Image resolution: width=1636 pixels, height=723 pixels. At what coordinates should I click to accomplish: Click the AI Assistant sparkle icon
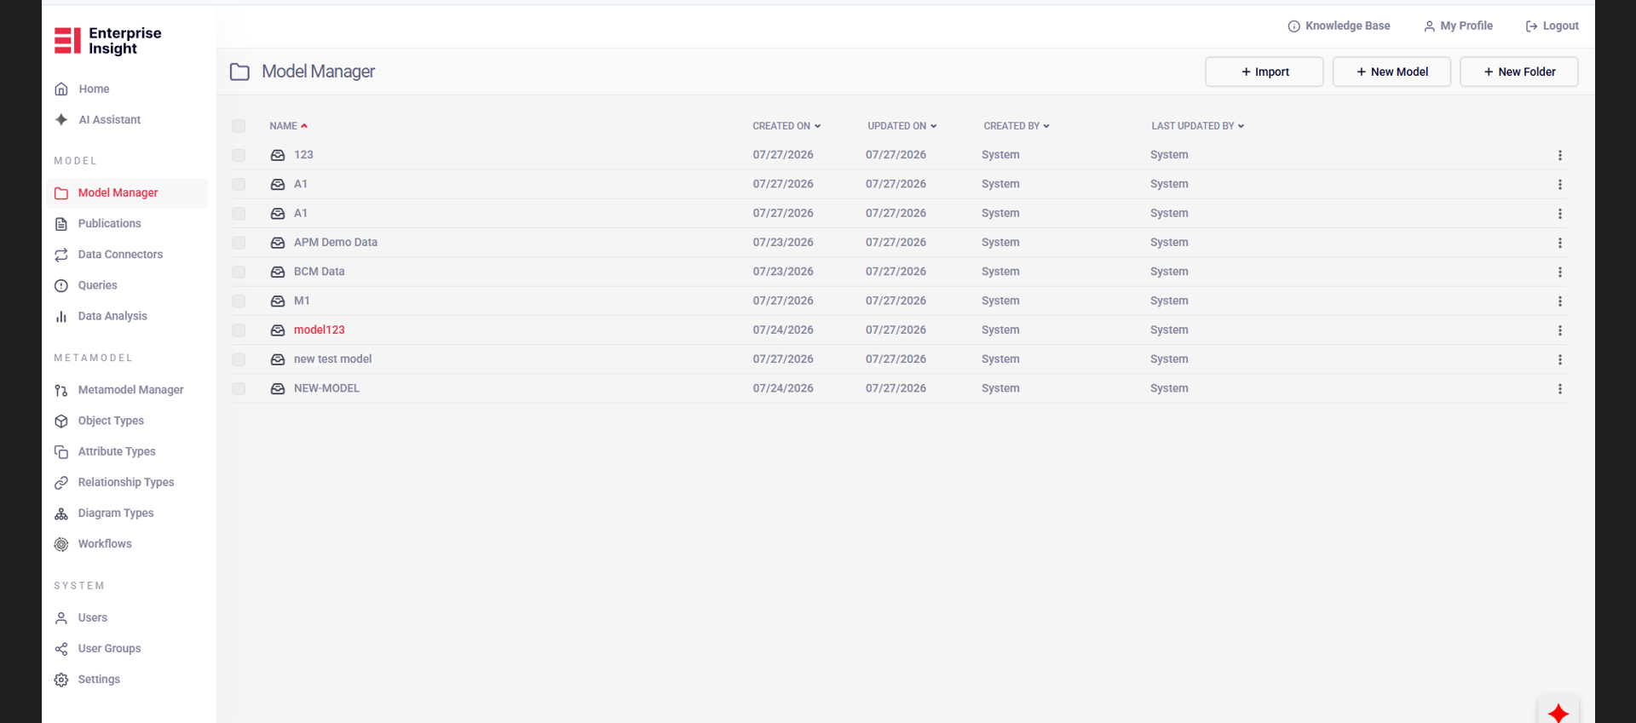[x=61, y=119]
